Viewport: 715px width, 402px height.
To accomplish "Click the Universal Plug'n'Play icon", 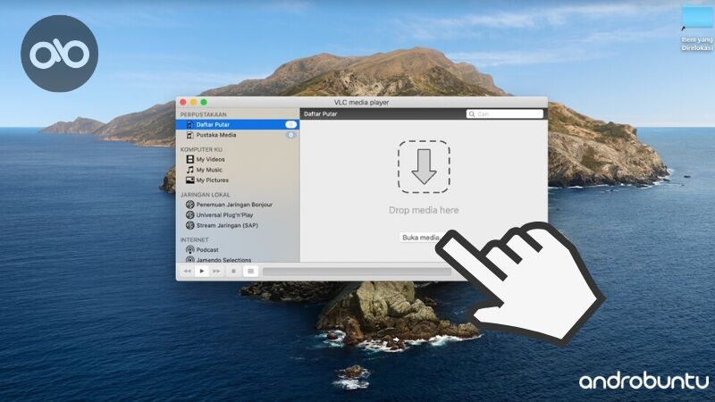I will tap(190, 215).
